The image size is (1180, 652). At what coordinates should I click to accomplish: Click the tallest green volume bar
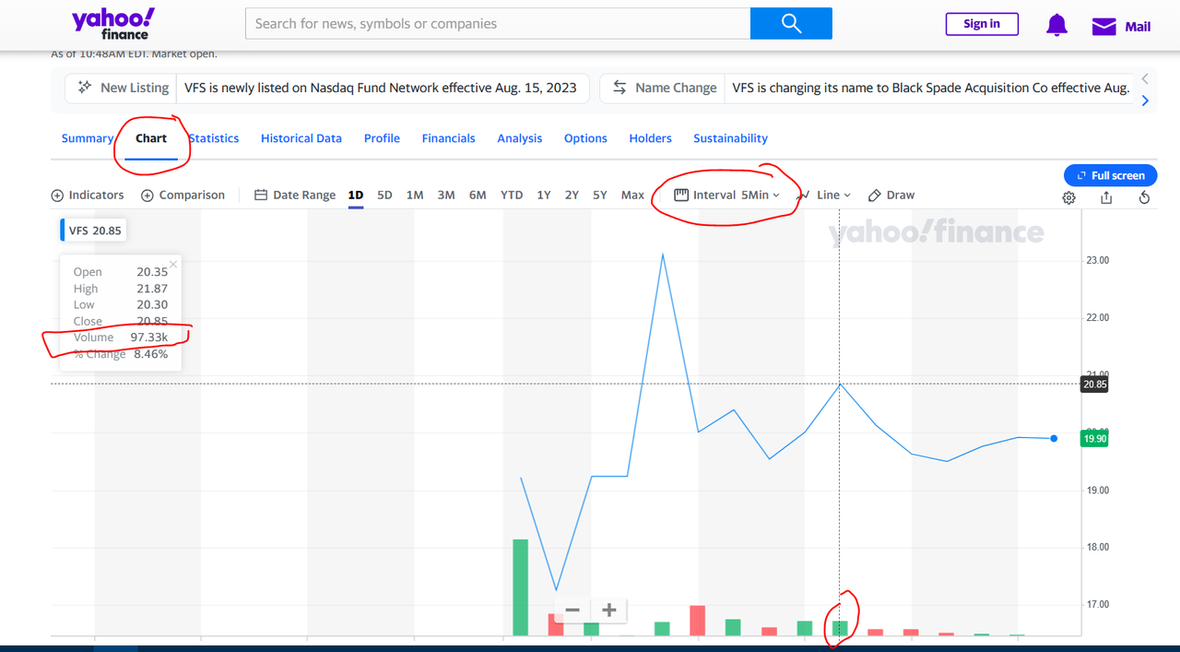point(520,587)
